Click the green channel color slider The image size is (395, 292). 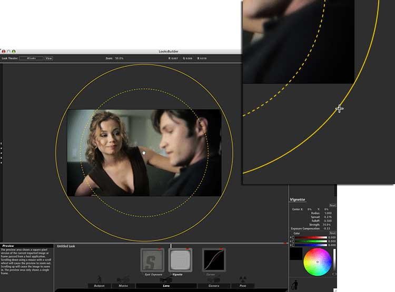311,241
